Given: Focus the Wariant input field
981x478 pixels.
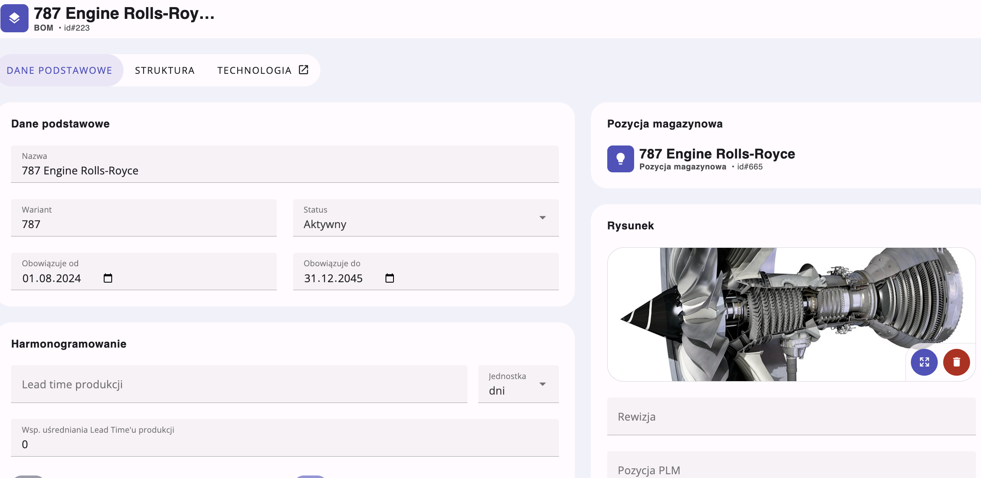Looking at the screenshot, I should pos(144,224).
